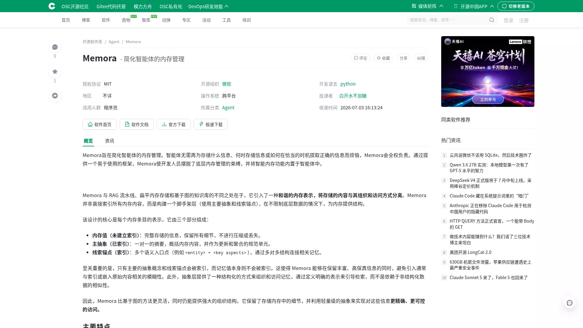Click 软件文档 button
Image resolution: width=583 pixels, height=328 pixels.
coord(137,124)
